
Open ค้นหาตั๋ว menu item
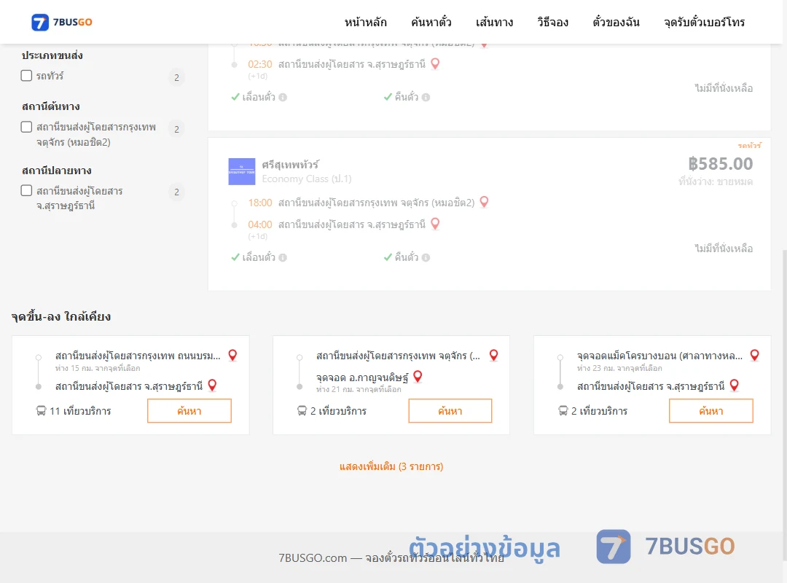431,22
